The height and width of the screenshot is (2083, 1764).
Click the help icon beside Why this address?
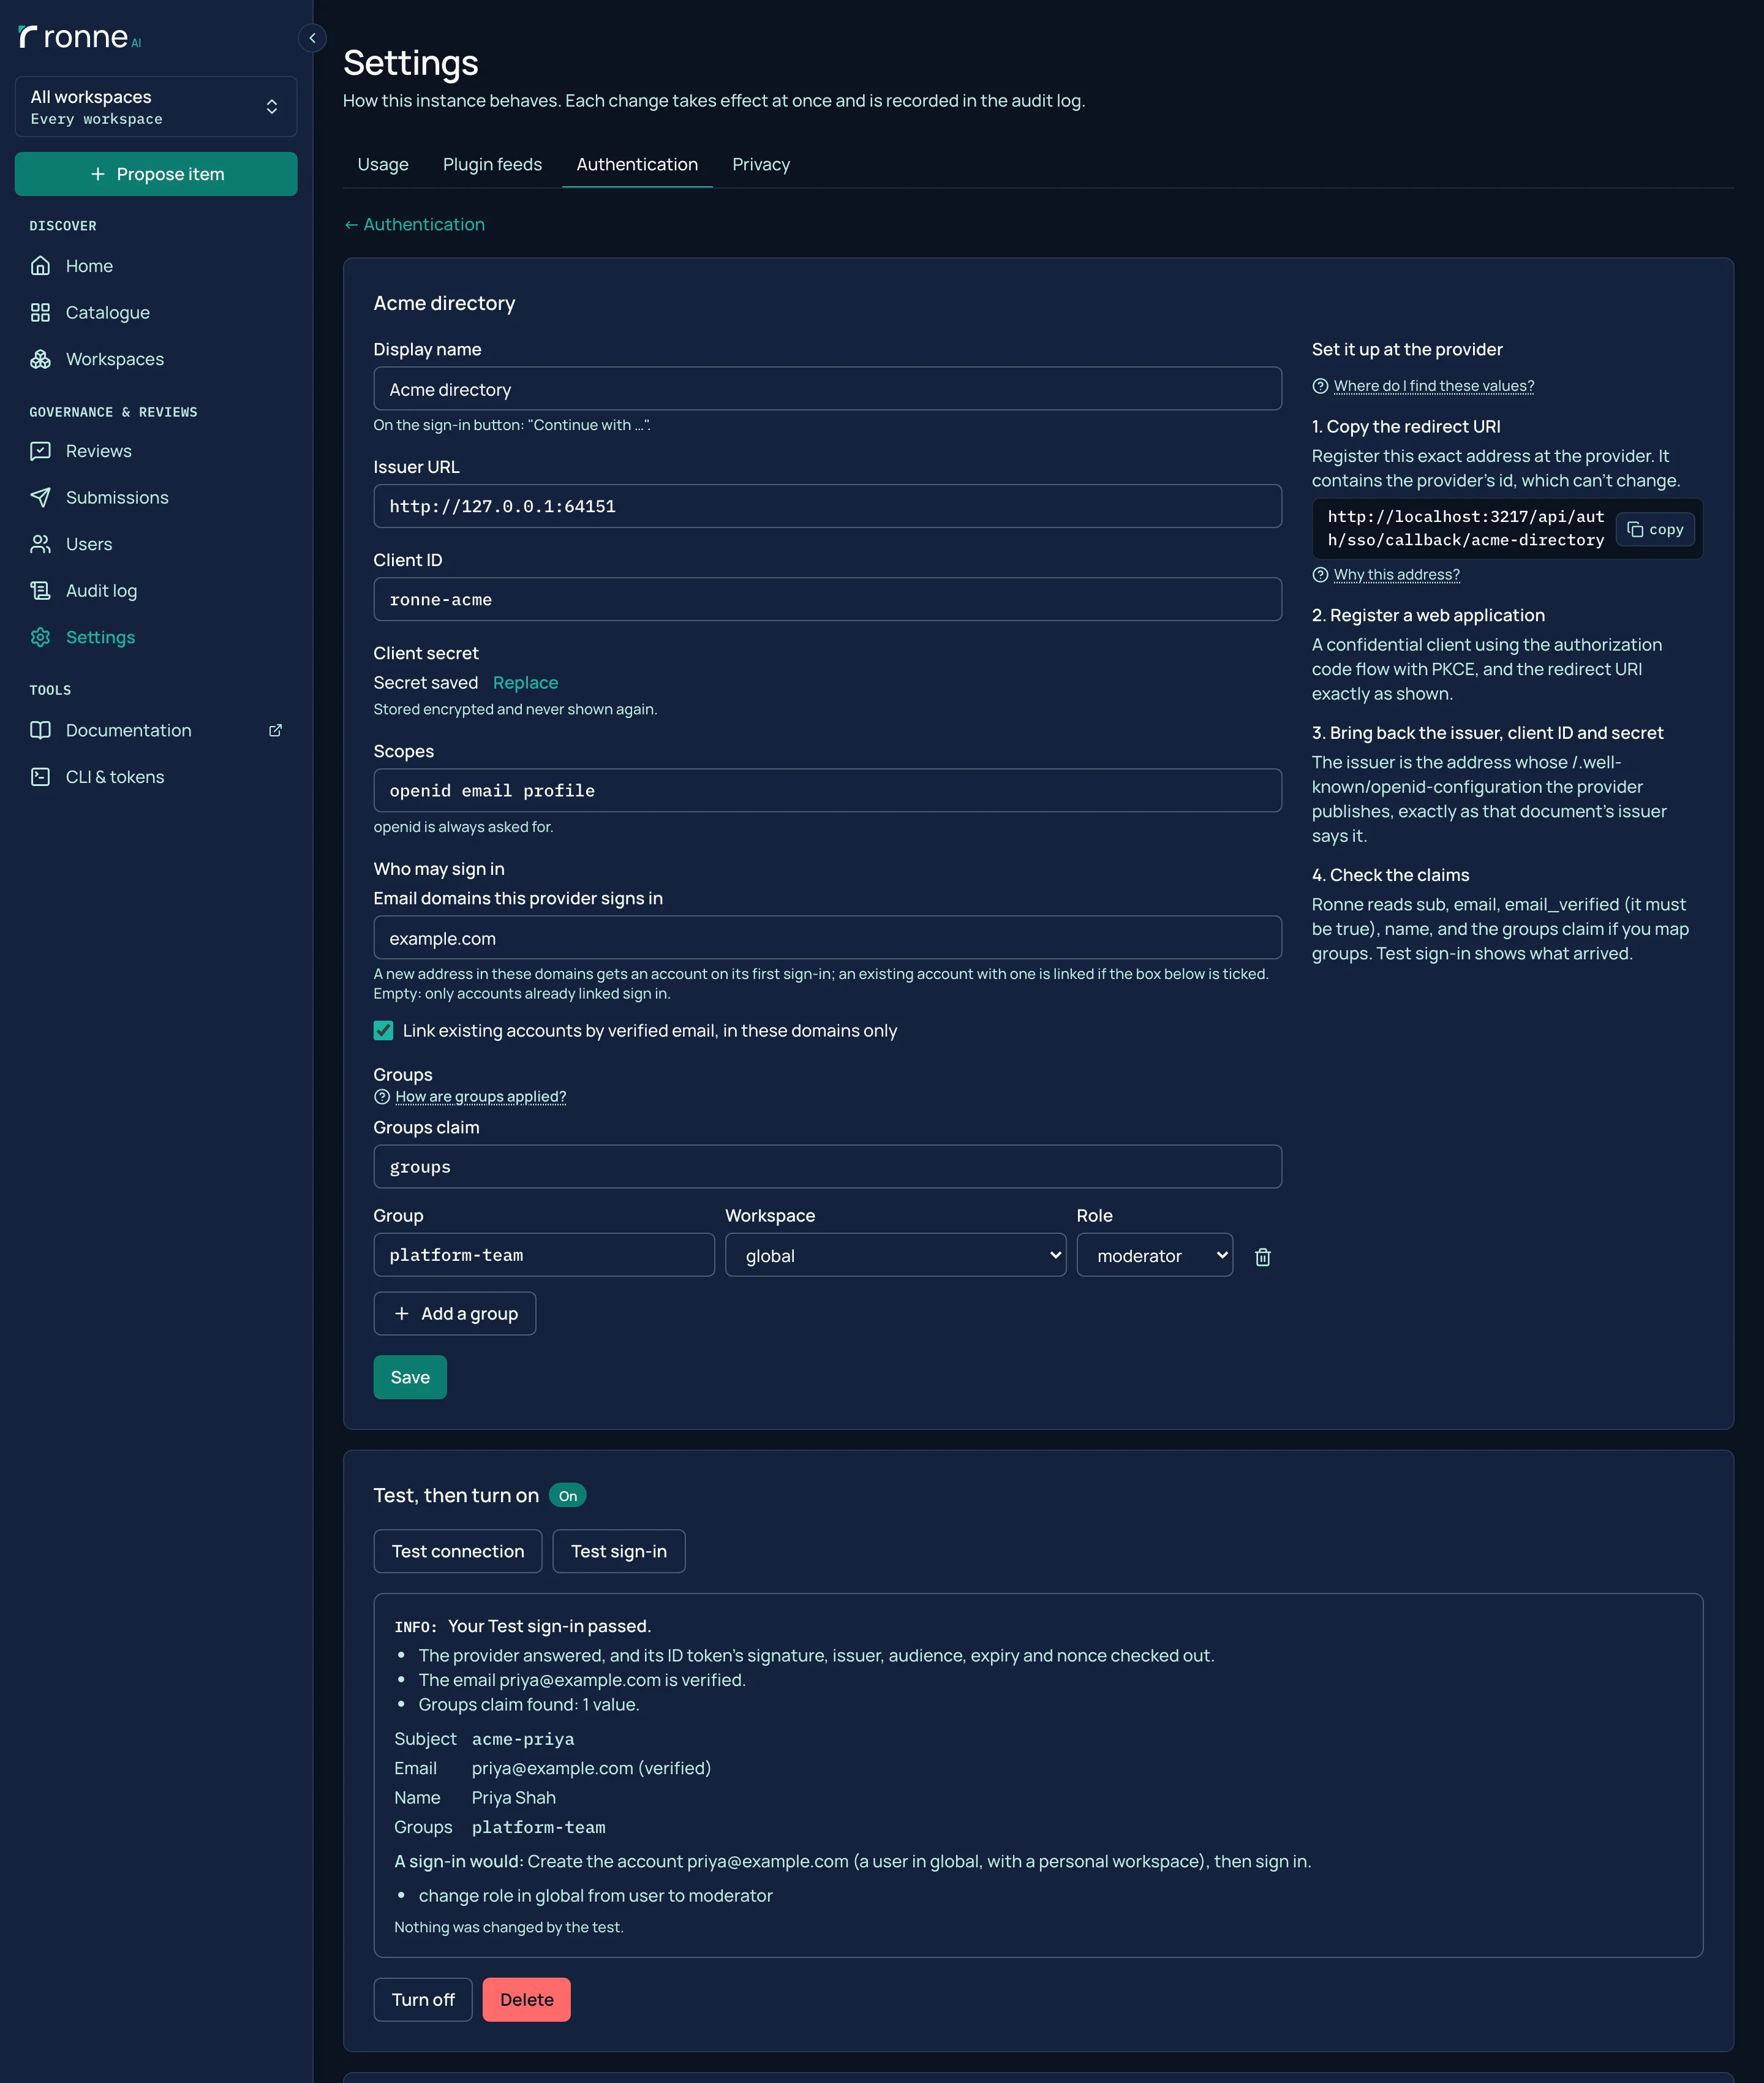(1320, 575)
